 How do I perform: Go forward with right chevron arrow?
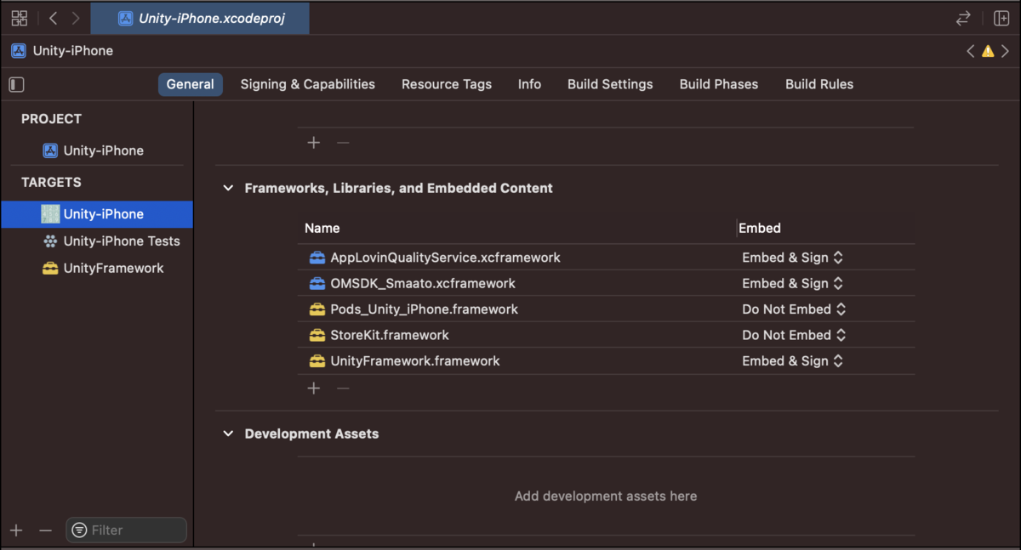pyautogui.click(x=76, y=18)
